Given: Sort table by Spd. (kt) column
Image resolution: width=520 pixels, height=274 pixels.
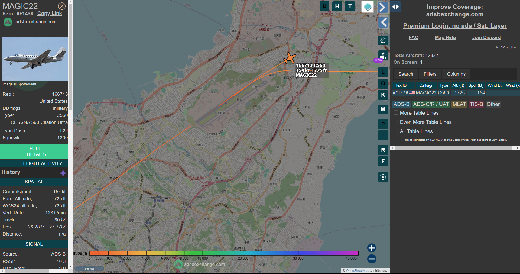Looking at the screenshot, I should click(476, 85).
